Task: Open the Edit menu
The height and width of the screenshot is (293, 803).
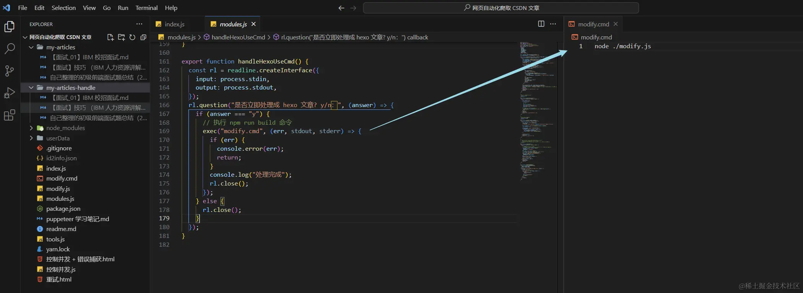Action: click(x=39, y=8)
